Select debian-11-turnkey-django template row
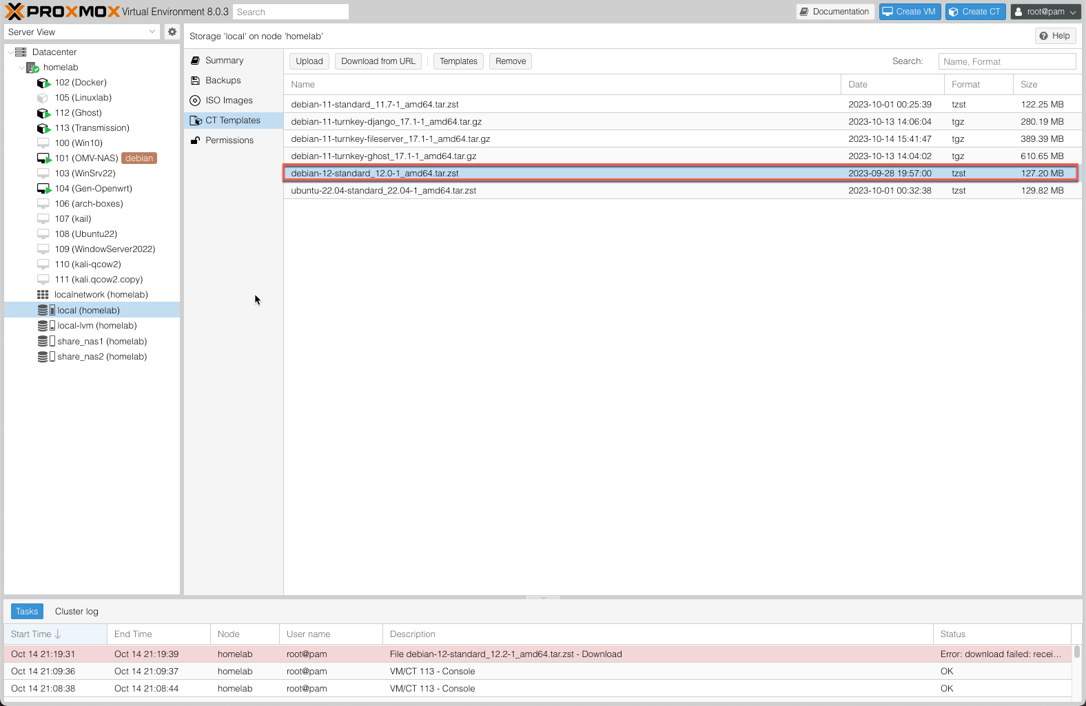This screenshot has width=1086, height=706. (x=682, y=122)
